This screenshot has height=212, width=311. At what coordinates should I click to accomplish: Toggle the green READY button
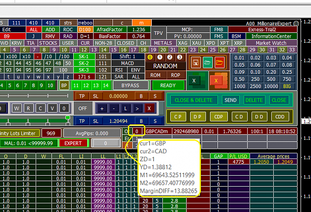click(x=168, y=86)
